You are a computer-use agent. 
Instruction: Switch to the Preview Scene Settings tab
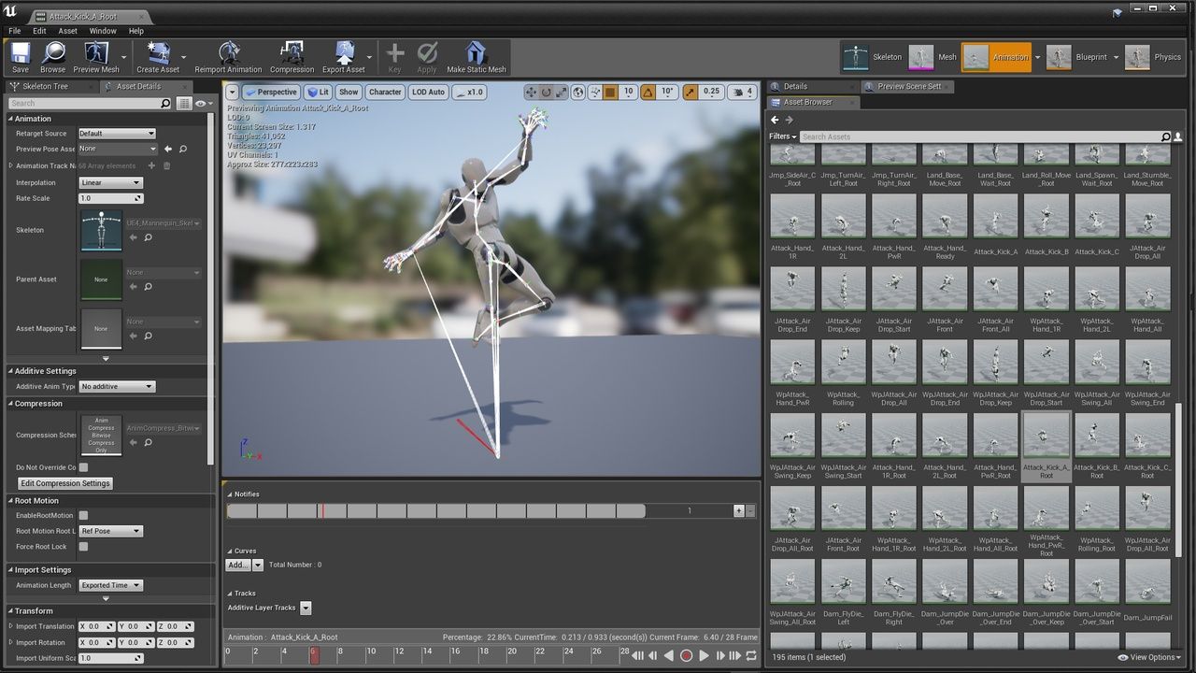[x=908, y=86]
